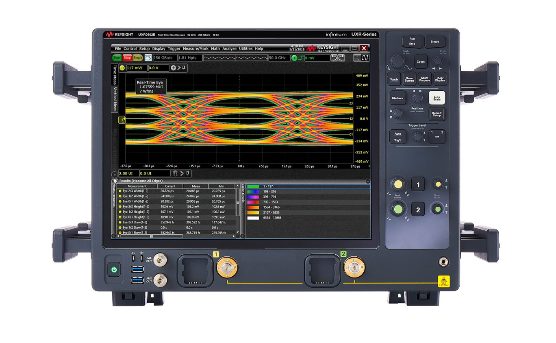Image resolution: width=556 pixels, height=343 pixels.
Task: Select the rising edge trigger slope icon
Action: pyautogui.click(x=301, y=57)
